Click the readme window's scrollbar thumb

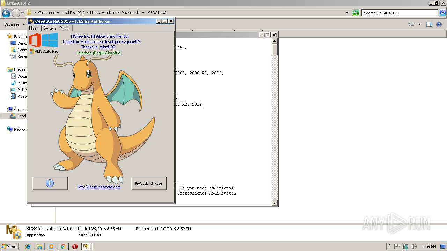point(274,50)
